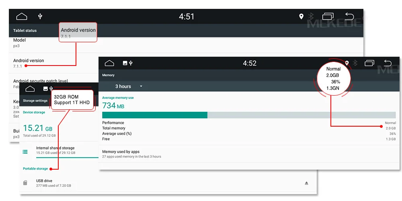402x201 pixels.
Task: Go back from Tablet status window
Action: (349, 16)
